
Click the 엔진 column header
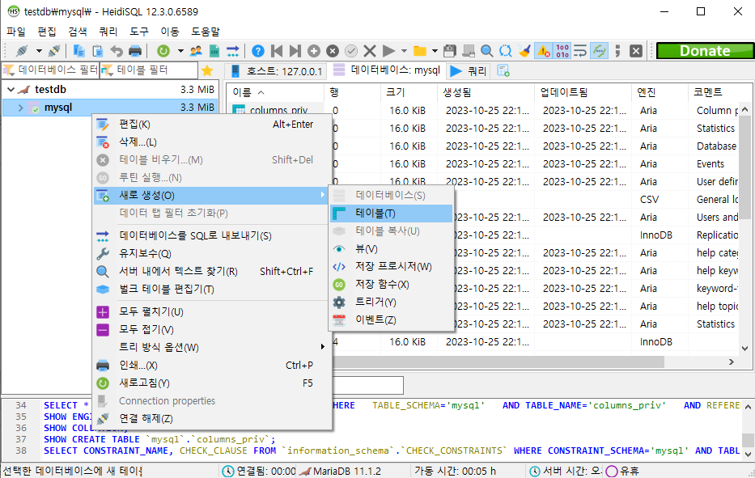click(660, 92)
